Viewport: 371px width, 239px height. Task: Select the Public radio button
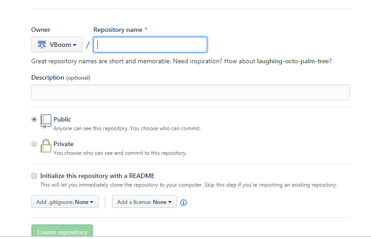click(x=34, y=119)
